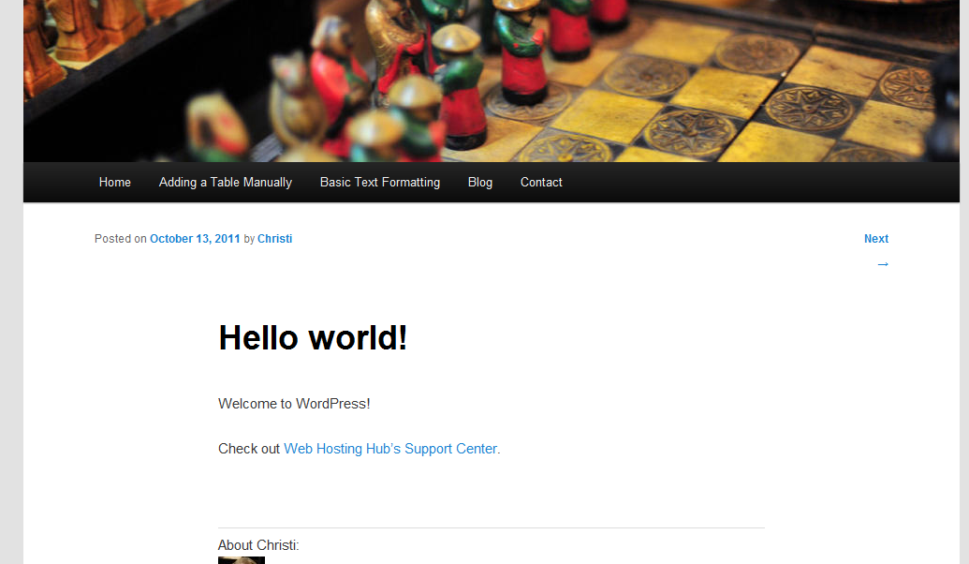
Task: Click the author avatar below About Christi
Action: point(241,560)
